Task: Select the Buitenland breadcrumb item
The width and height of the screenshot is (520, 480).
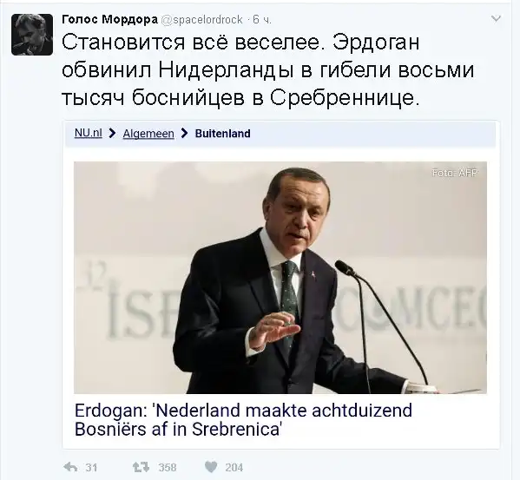Action: tap(222, 134)
